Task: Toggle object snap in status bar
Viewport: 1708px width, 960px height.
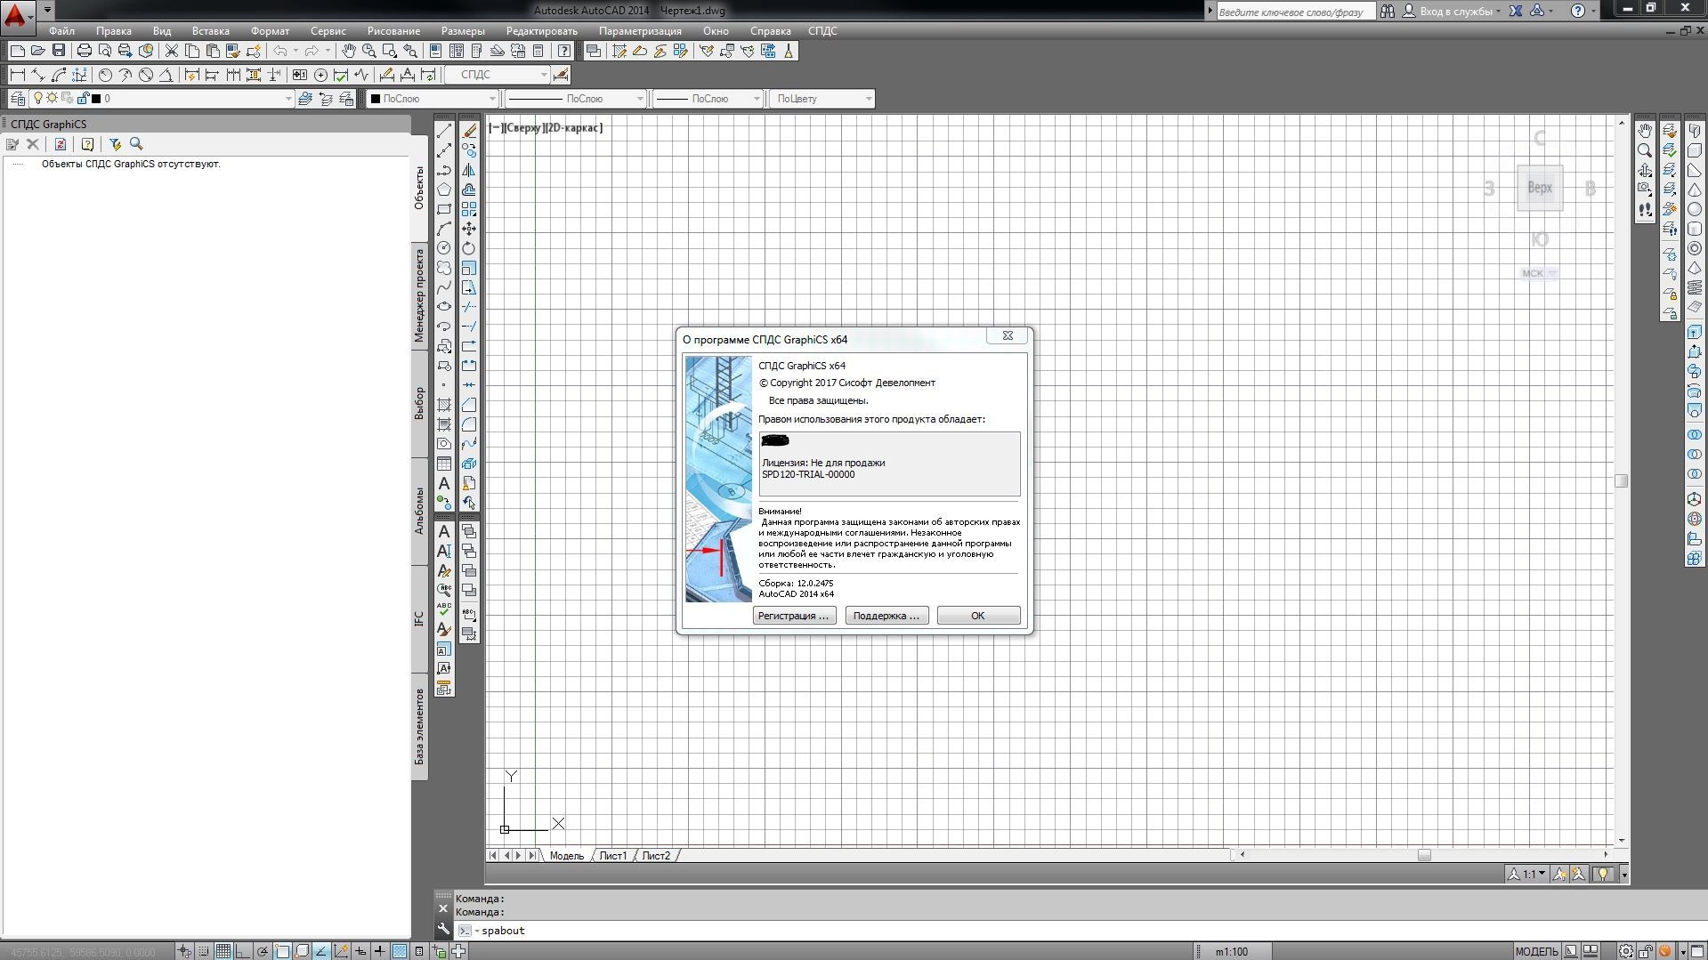Action: tap(282, 951)
